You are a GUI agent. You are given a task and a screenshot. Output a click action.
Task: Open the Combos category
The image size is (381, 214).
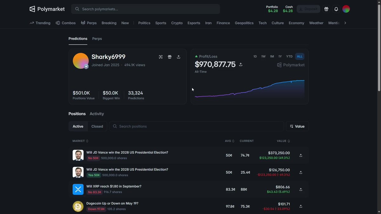pos(66,23)
